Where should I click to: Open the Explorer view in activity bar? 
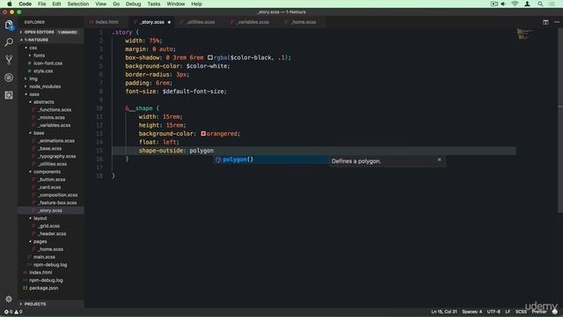(9, 25)
